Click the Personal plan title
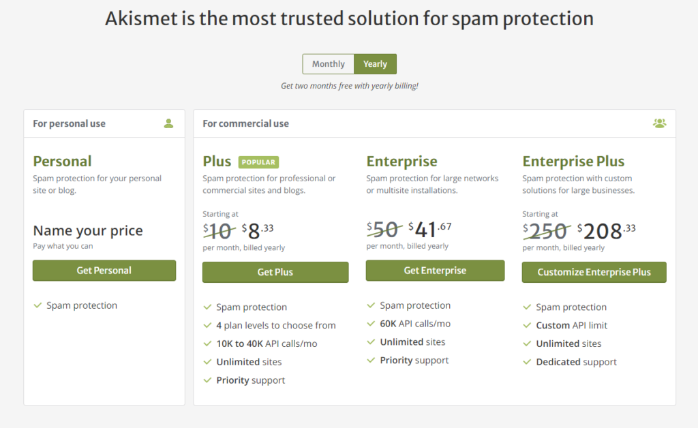Screen dimensions: 698x428 (x=62, y=161)
